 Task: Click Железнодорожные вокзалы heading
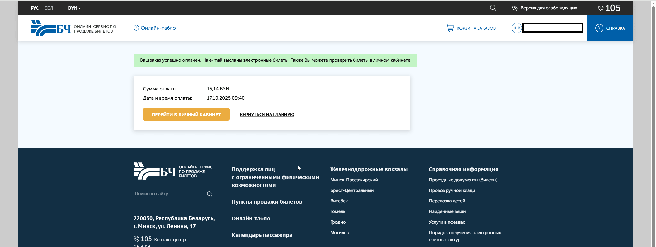(369, 169)
